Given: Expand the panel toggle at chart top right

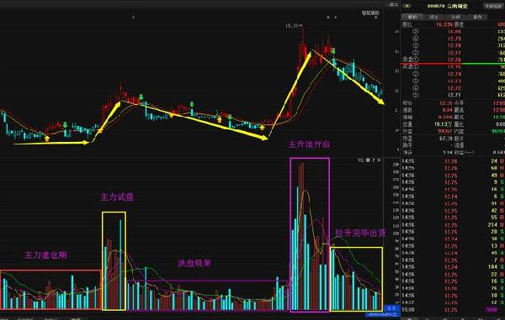Looking at the screenshot, I should click(392, 5).
